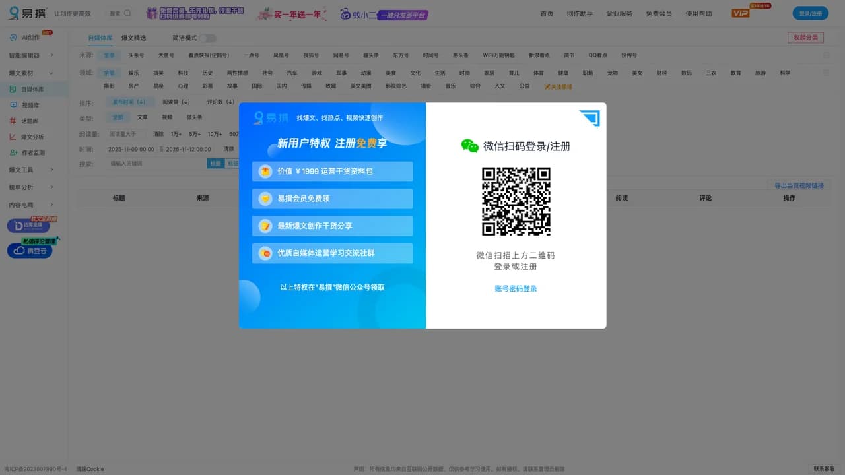Viewport: 845px width, 475px height.
Task: Click 导出当页视频链接 button
Action: click(799, 186)
